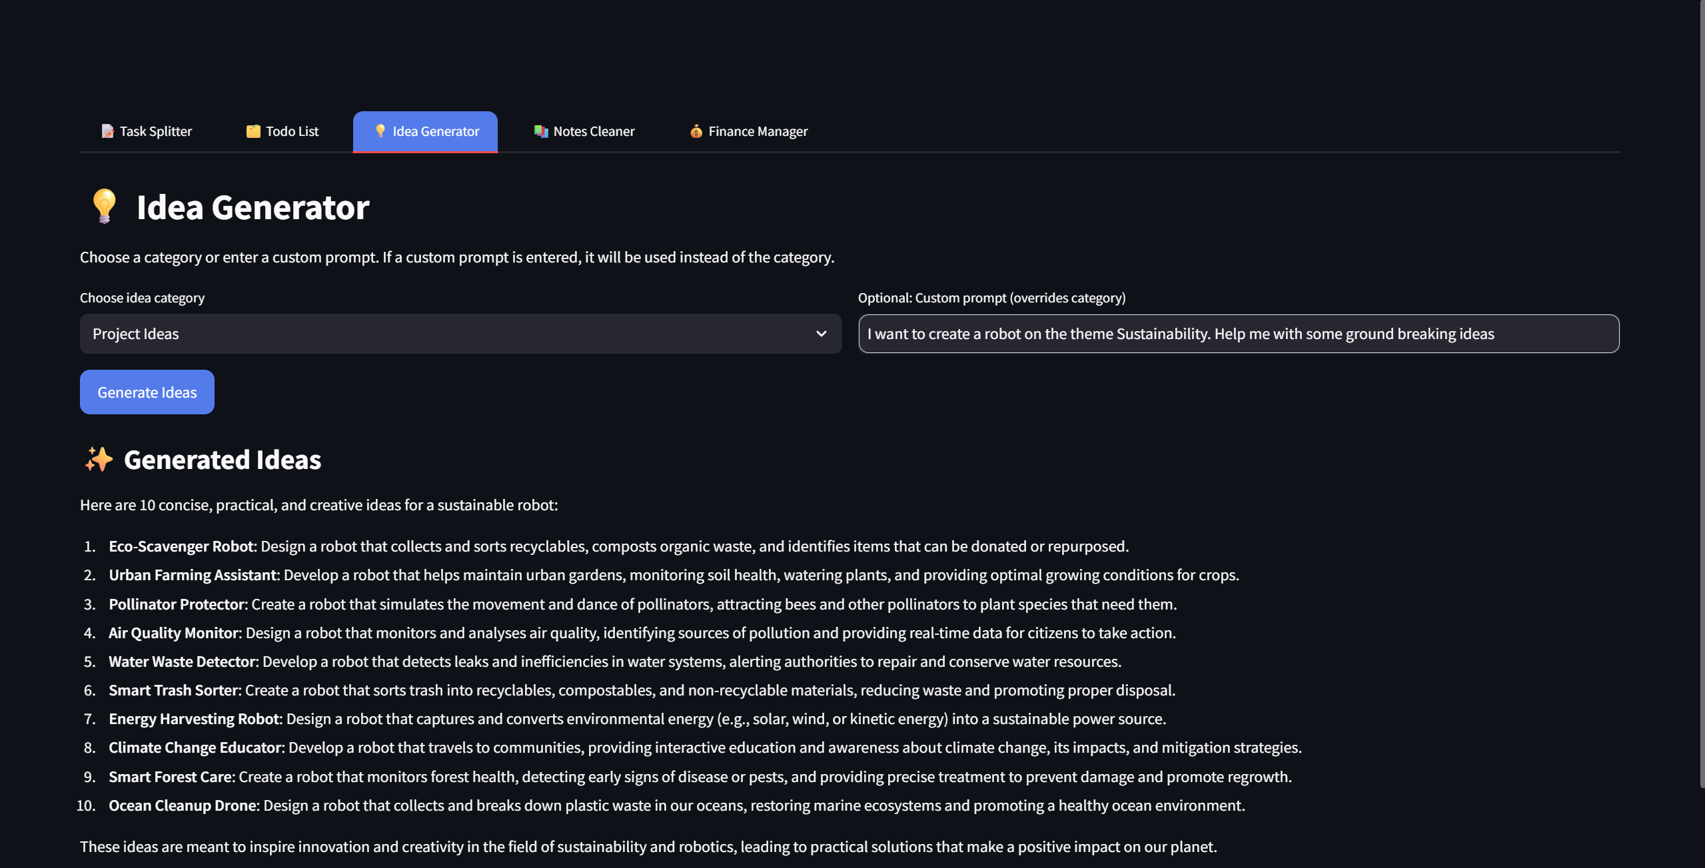
Task: Click the folder icon on Todo List tab
Action: 253,131
